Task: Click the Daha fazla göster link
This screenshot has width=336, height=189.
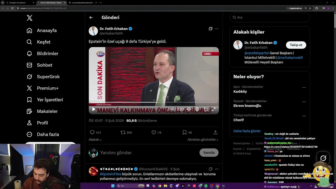Action: click(247, 131)
